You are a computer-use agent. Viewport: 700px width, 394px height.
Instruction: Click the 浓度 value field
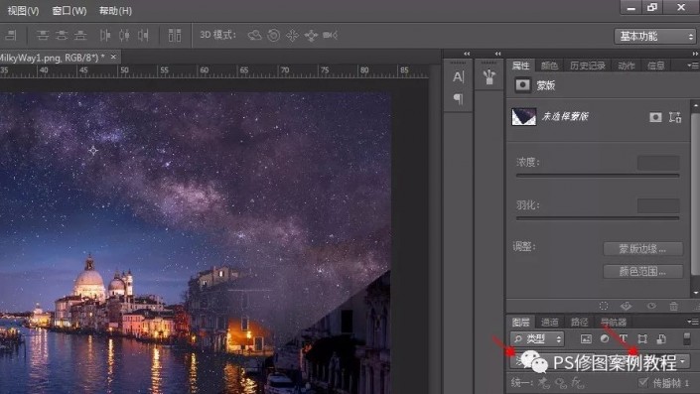point(658,163)
